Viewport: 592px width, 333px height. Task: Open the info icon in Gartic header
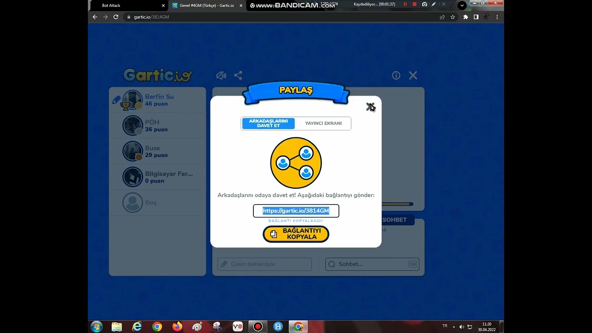click(x=396, y=75)
